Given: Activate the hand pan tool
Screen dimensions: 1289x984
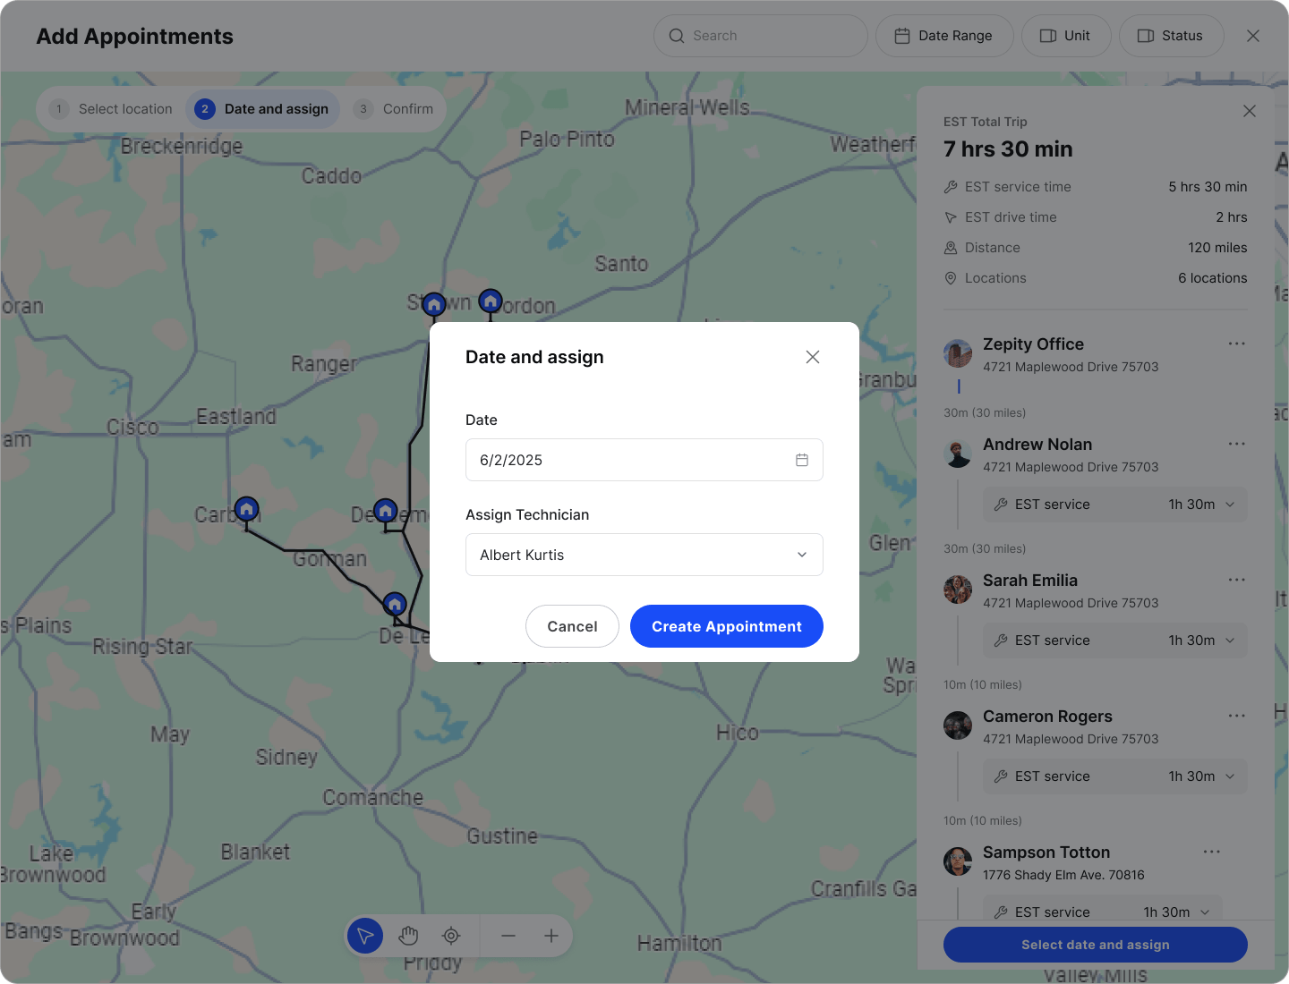Looking at the screenshot, I should [408, 936].
